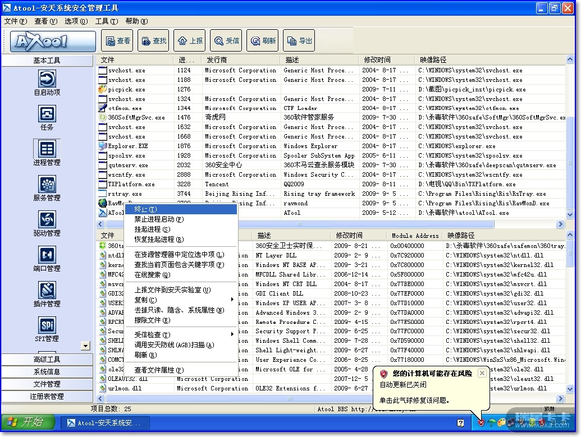The width and height of the screenshot is (581, 437).
Task: Choose 查看文件属性(P) in context menu
Action: tap(181, 370)
